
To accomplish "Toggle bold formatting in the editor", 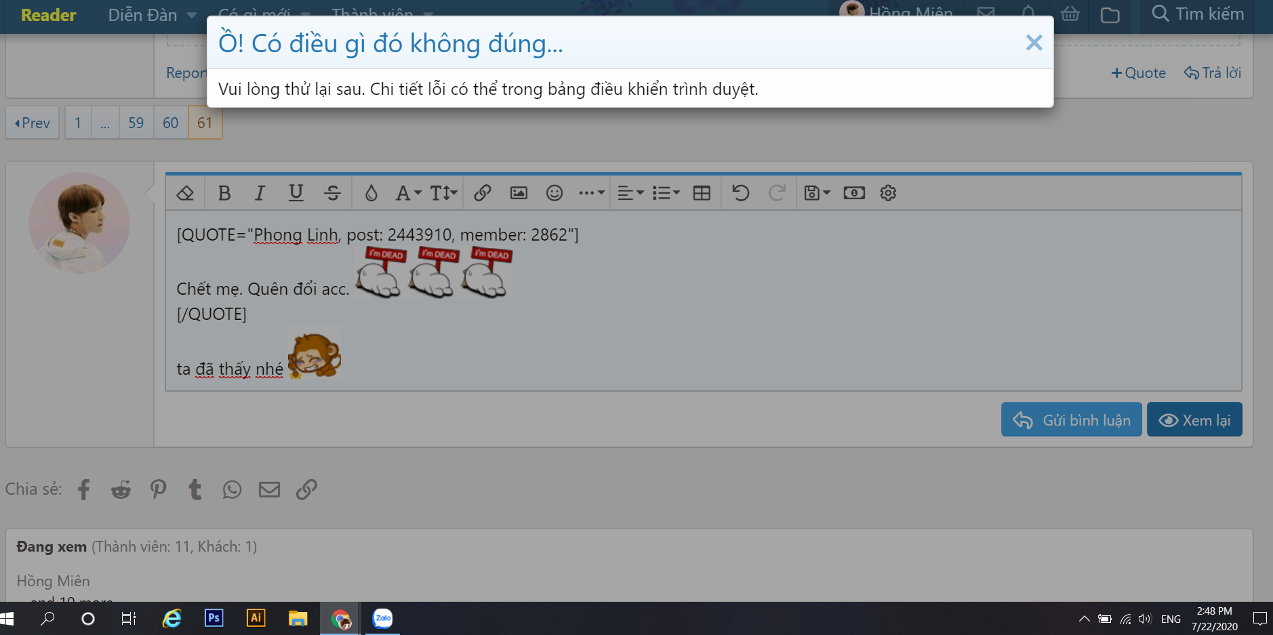I will (224, 194).
